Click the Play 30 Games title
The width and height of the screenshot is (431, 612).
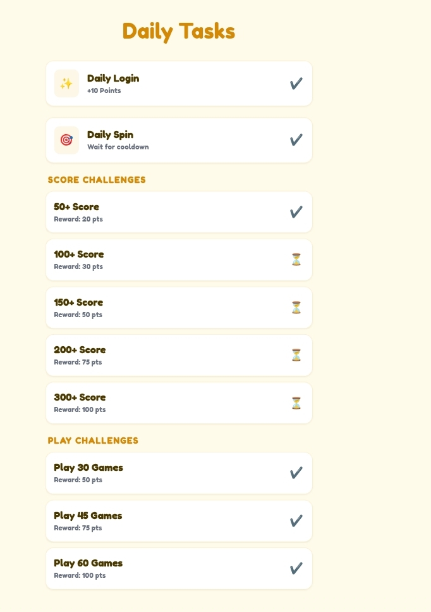pos(88,468)
